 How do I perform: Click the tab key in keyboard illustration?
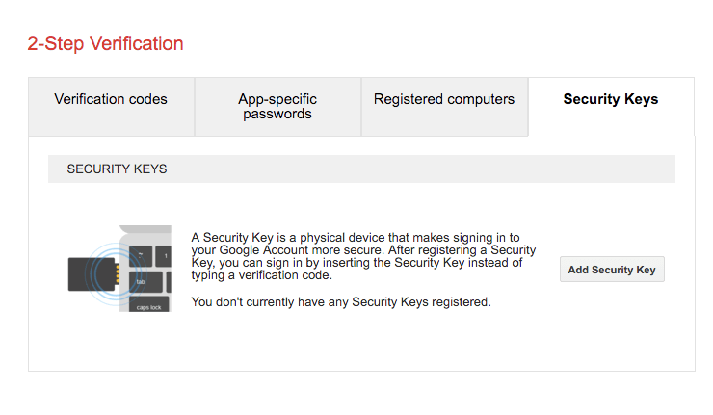pos(145,282)
